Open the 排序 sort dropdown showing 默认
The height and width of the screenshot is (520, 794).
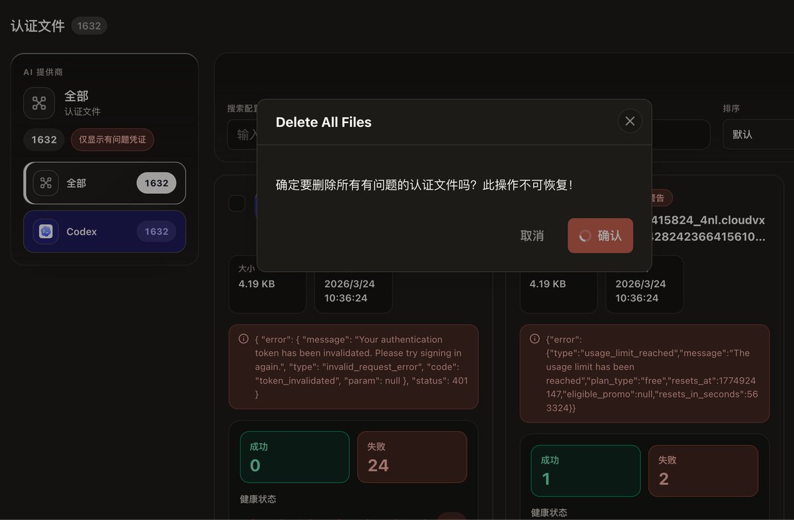click(758, 134)
